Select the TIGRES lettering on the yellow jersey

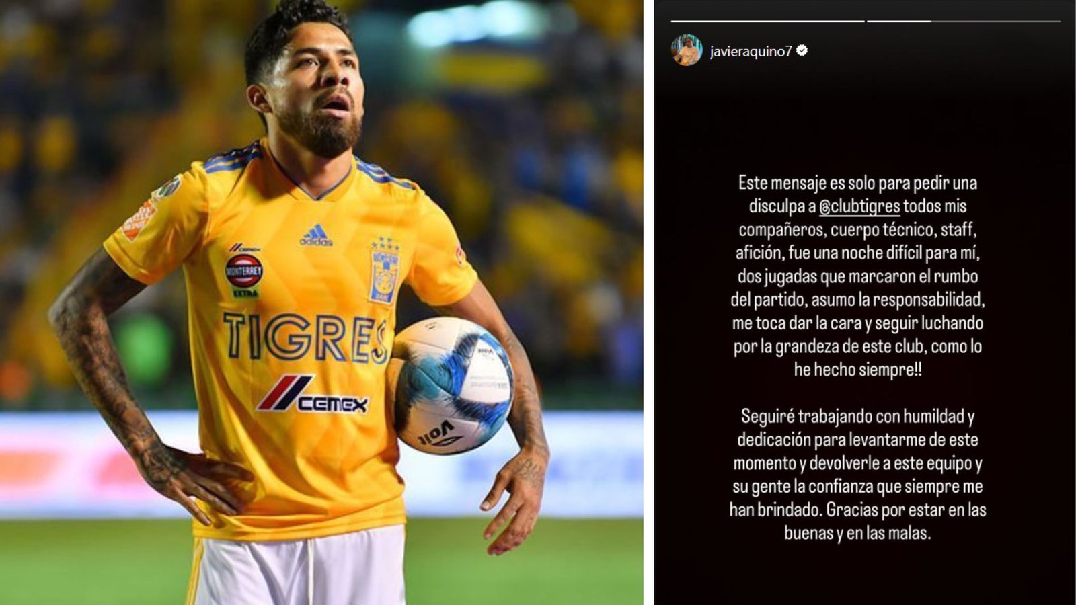(307, 338)
